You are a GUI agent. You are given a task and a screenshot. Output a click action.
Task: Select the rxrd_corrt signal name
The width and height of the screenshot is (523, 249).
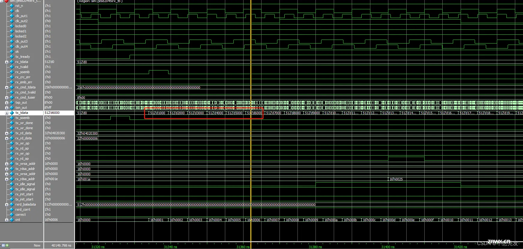click(x=23, y=209)
